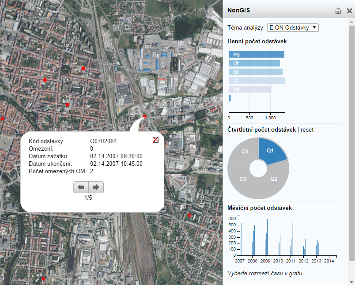
Task: Click the tallest bar in 2009 of monthly chart
Action: pyautogui.click(x=268, y=237)
